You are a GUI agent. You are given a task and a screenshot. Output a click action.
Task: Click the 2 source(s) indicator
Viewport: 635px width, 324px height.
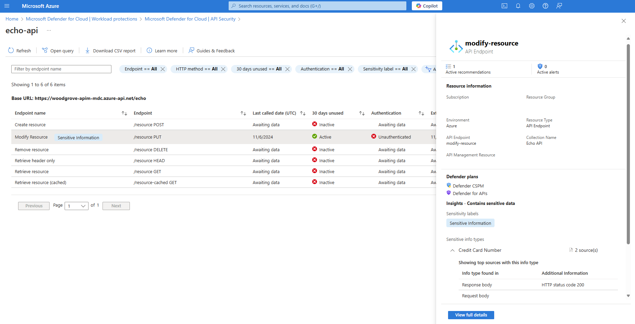pos(583,250)
